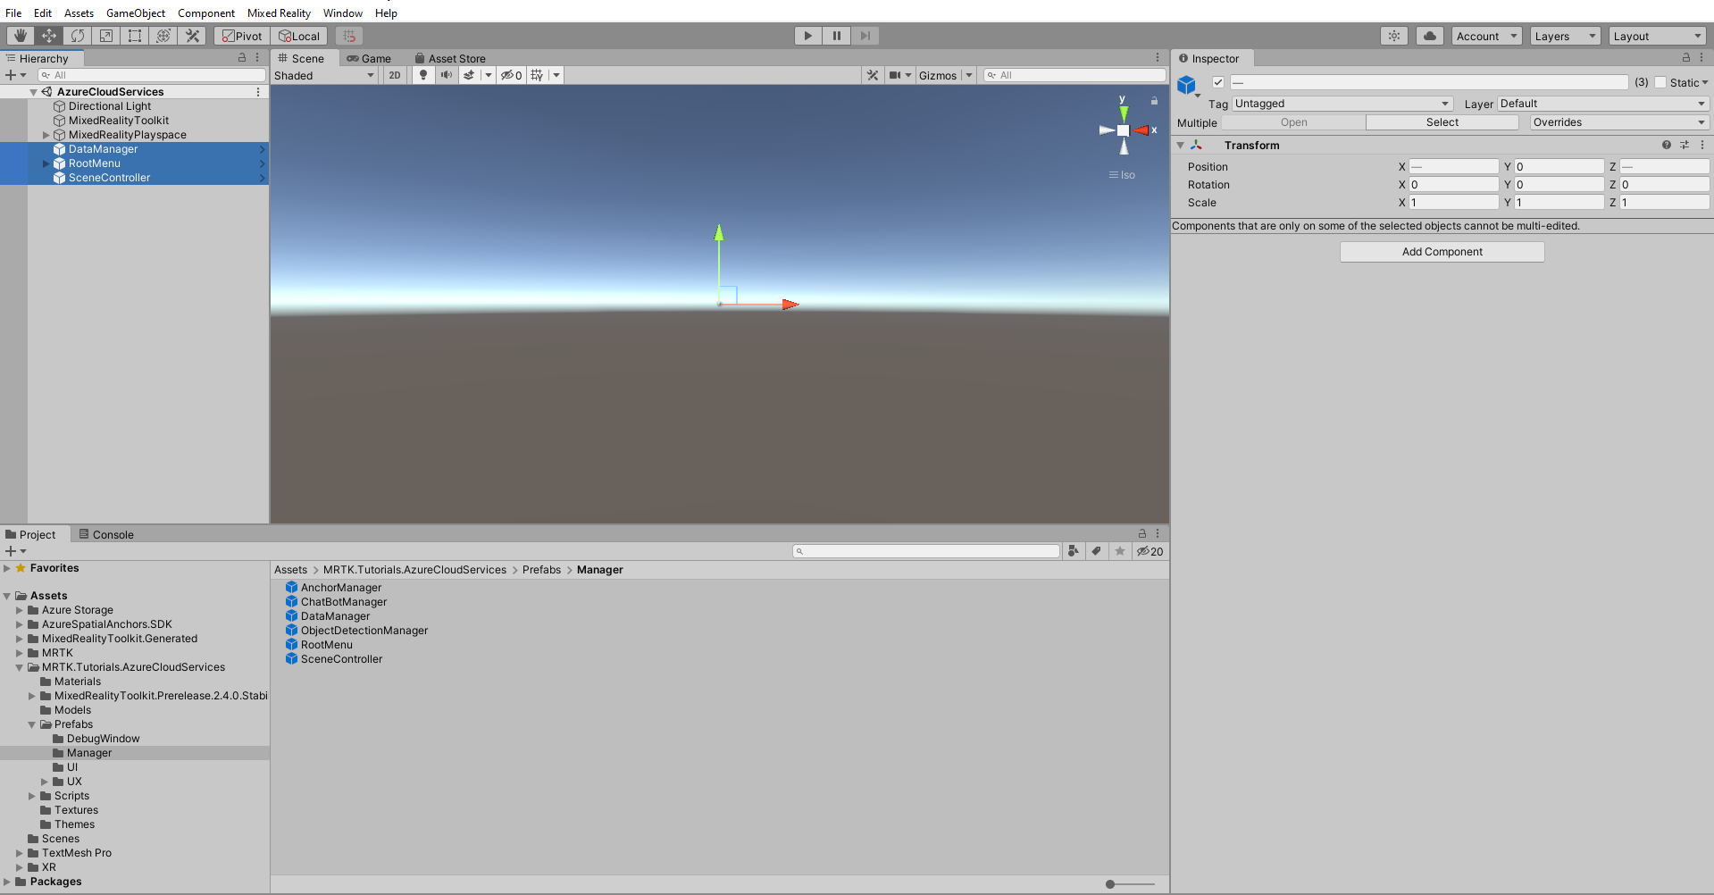Switch to the Asset Store tab

coord(450,58)
